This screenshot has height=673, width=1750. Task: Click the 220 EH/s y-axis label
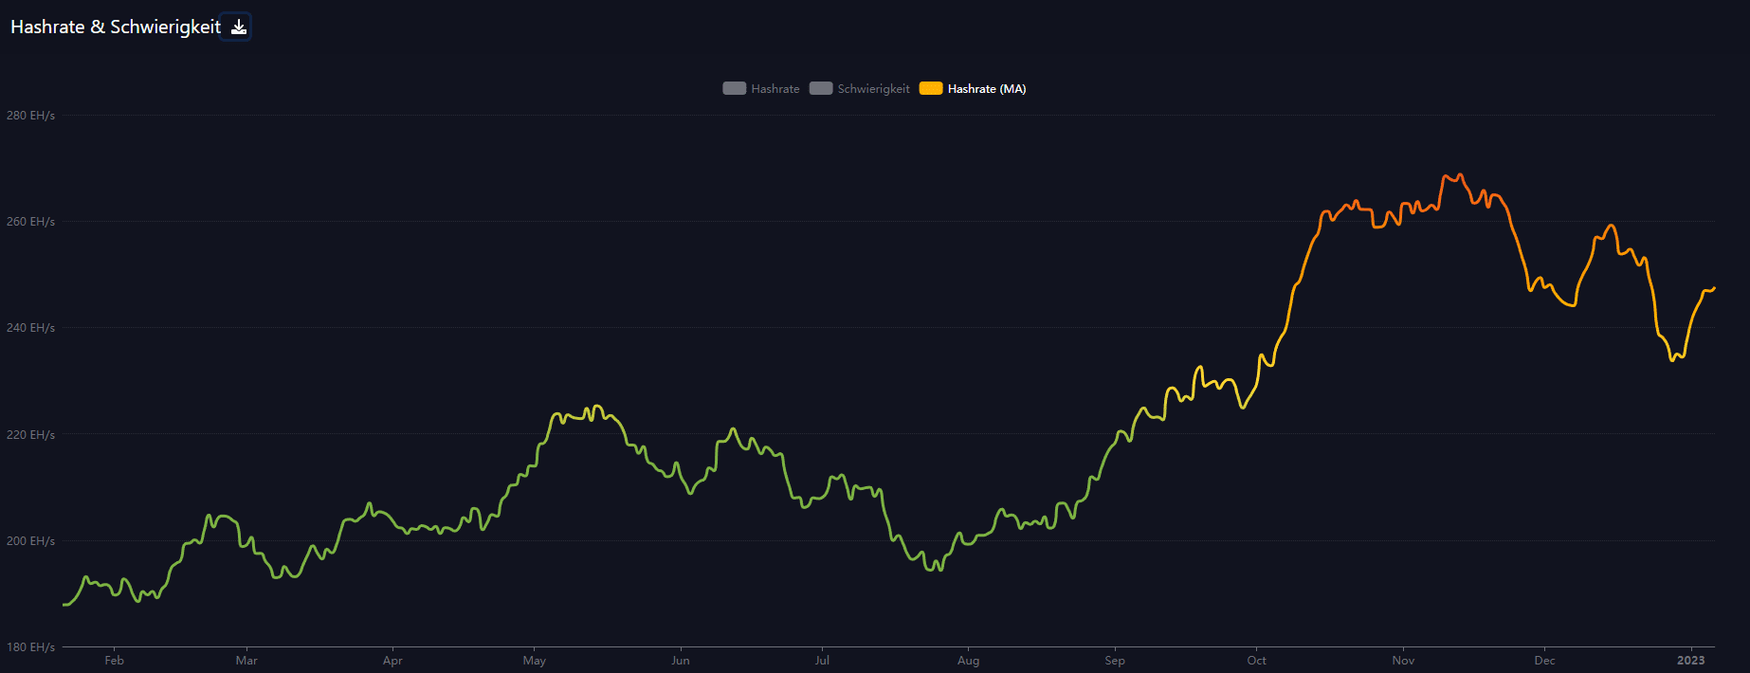pyautogui.click(x=30, y=435)
